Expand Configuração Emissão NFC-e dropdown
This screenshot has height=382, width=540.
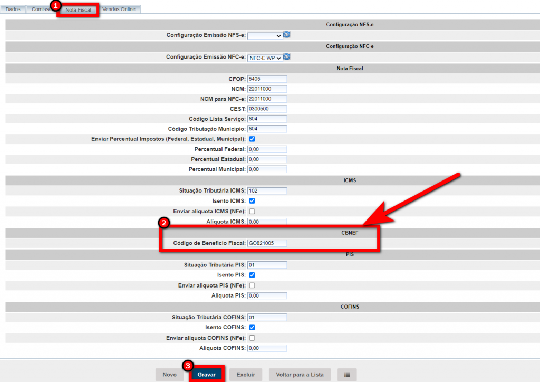pos(265,58)
